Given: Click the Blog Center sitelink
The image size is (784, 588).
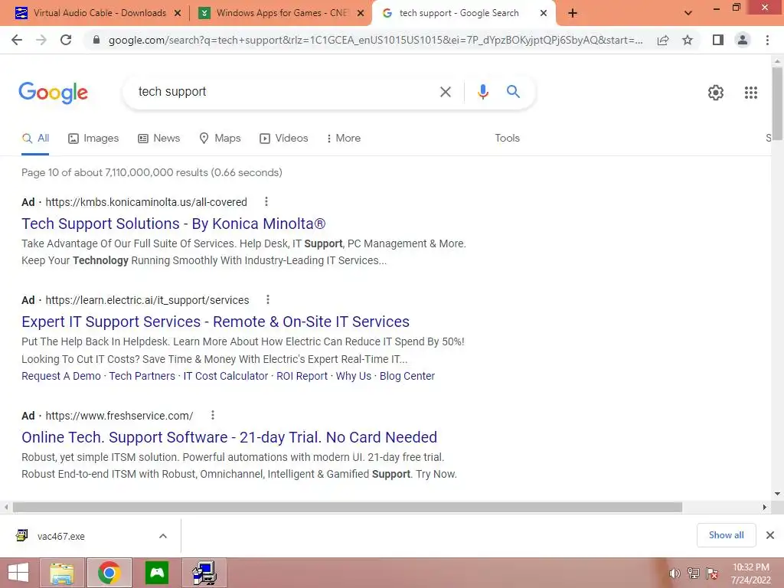Looking at the screenshot, I should [x=407, y=376].
